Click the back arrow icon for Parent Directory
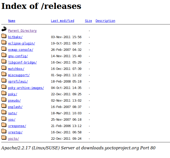Viewport: 170px width, 158px height. [4, 29]
